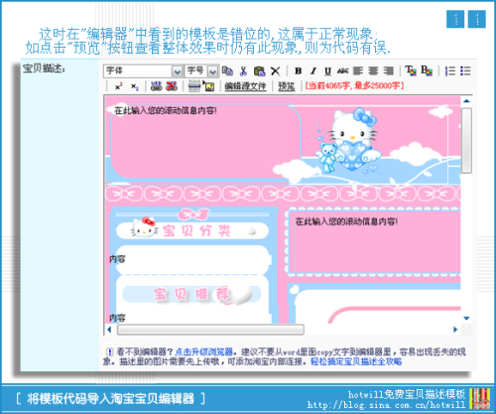Toggle italic formatting
This screenshot has height=414, width=496.
coord(313,70)
